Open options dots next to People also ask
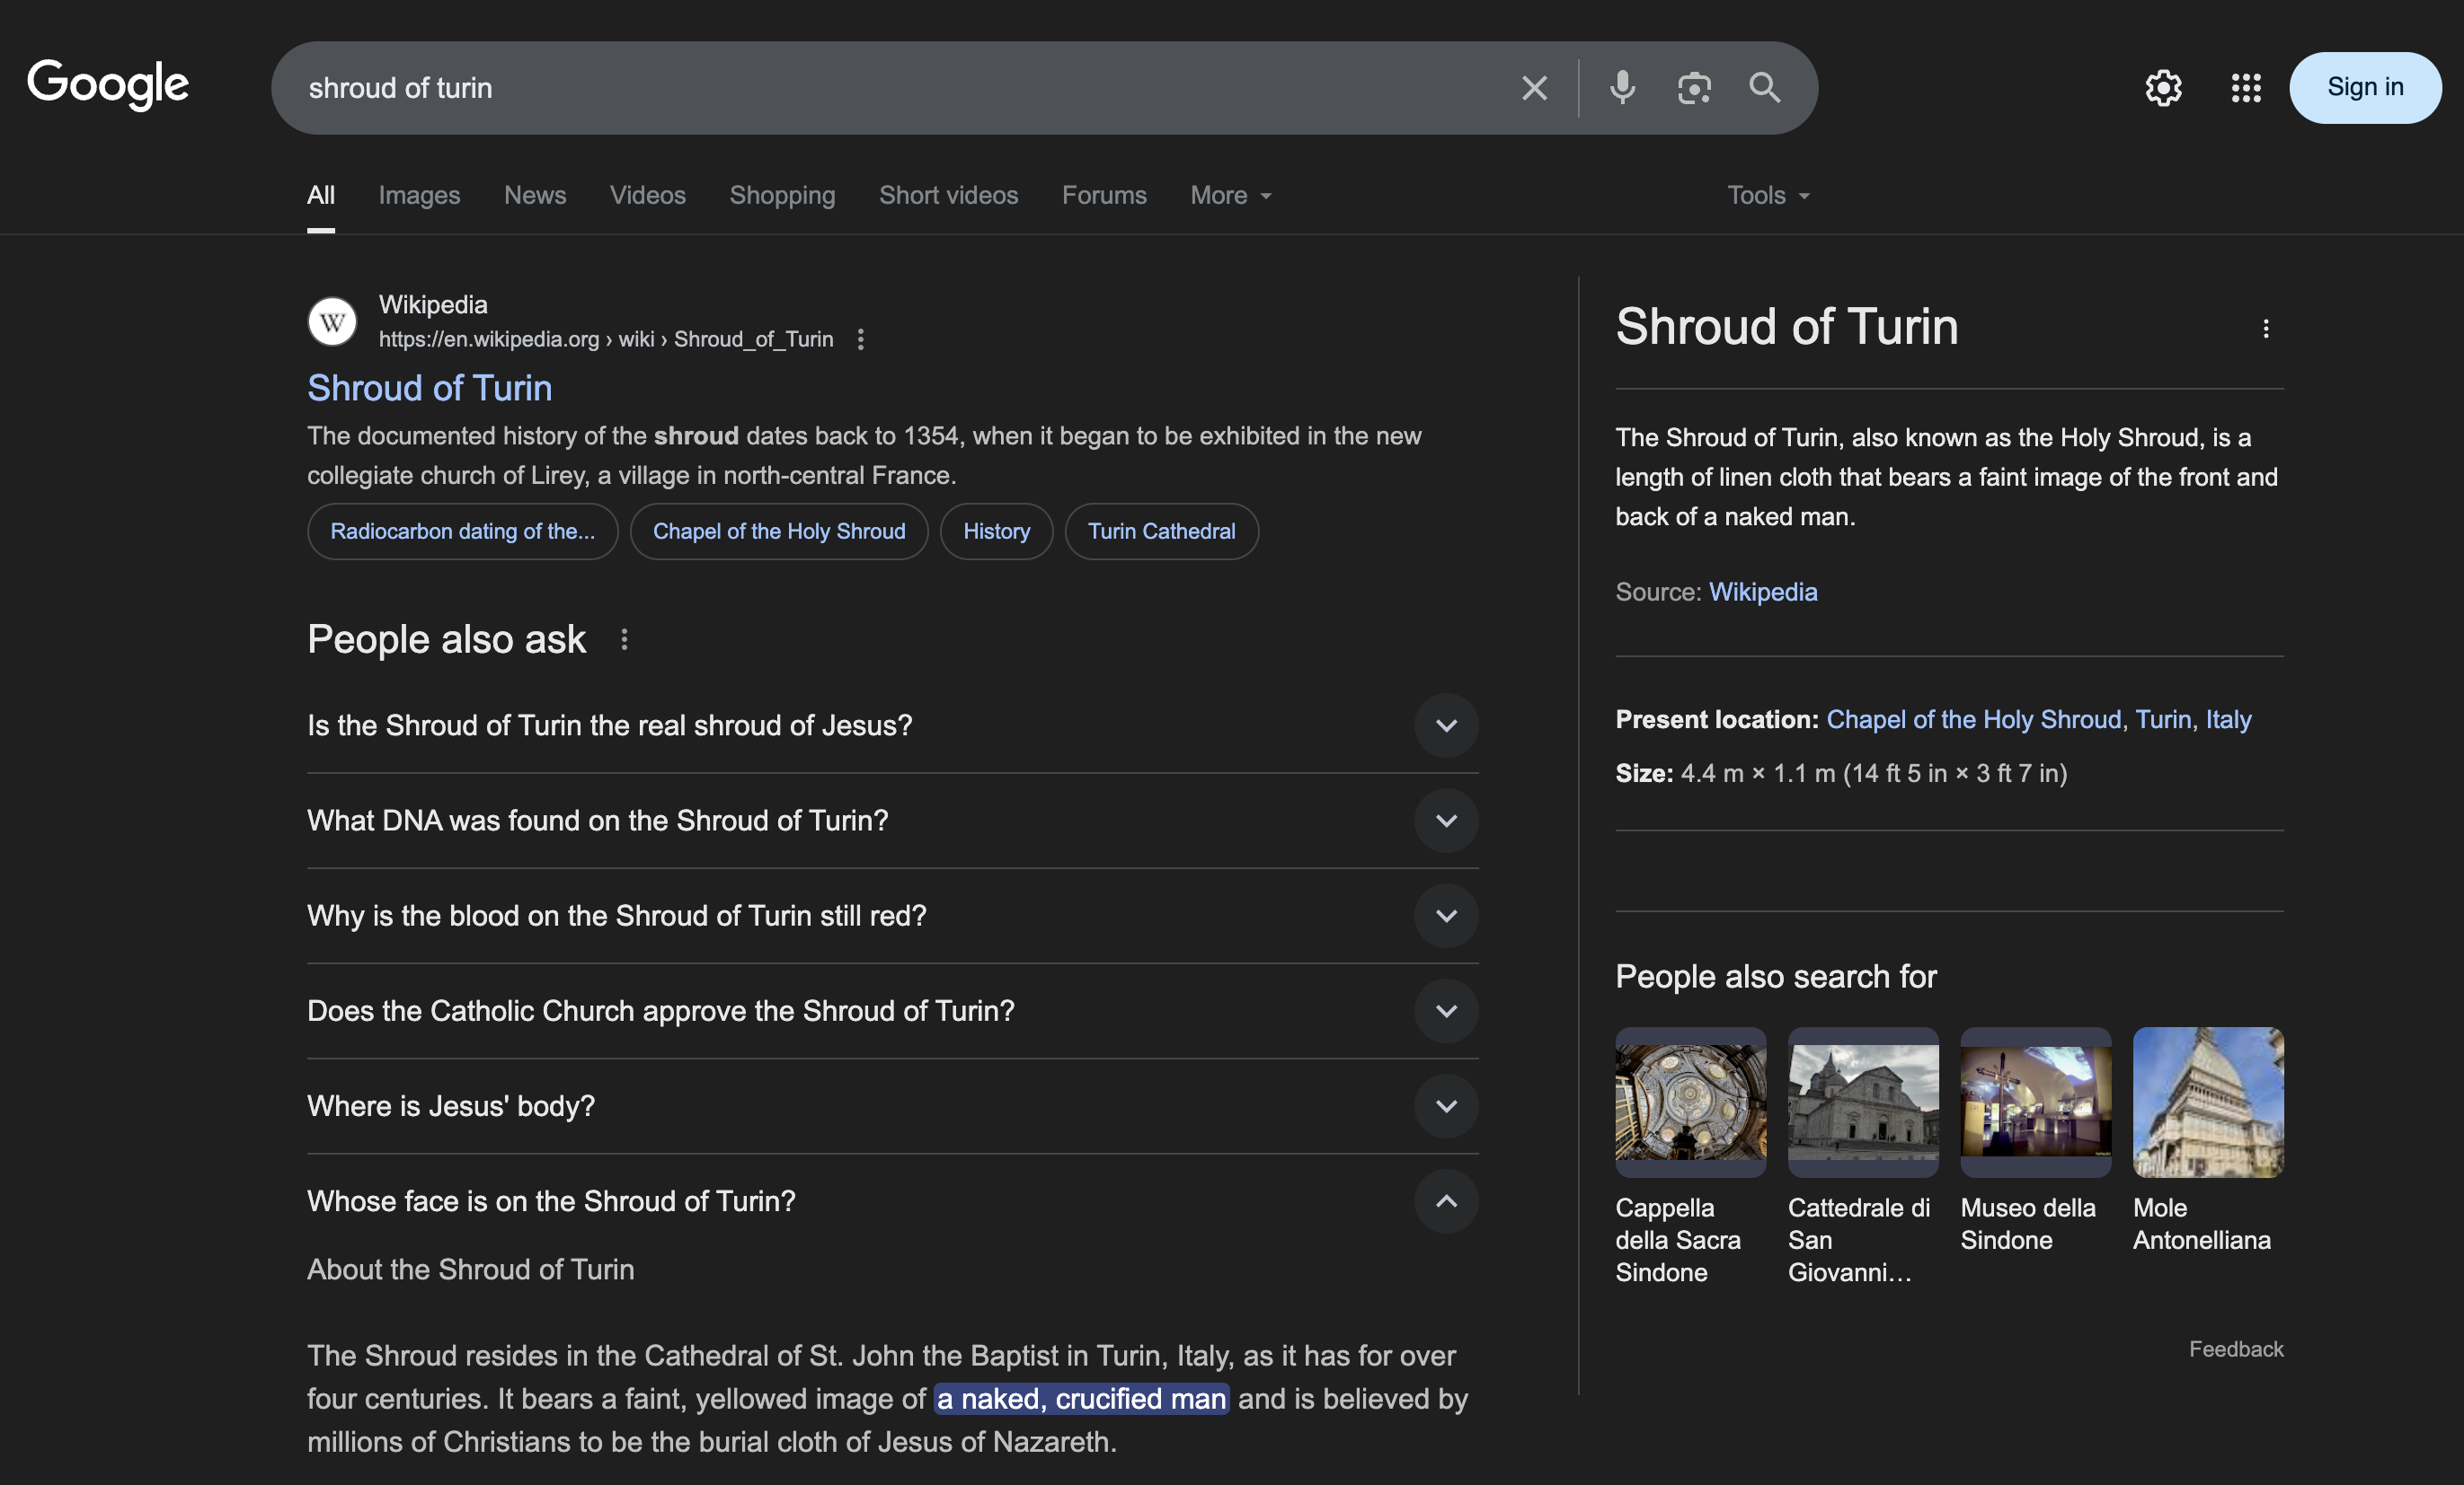The height and width of the screenshot is (1485, 2464). coord(624,639)
